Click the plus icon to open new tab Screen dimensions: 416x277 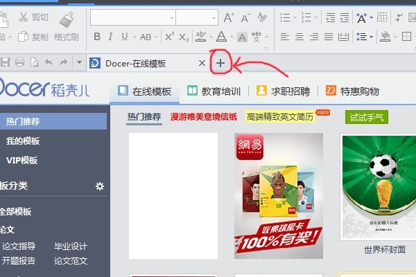pos(220,63)
